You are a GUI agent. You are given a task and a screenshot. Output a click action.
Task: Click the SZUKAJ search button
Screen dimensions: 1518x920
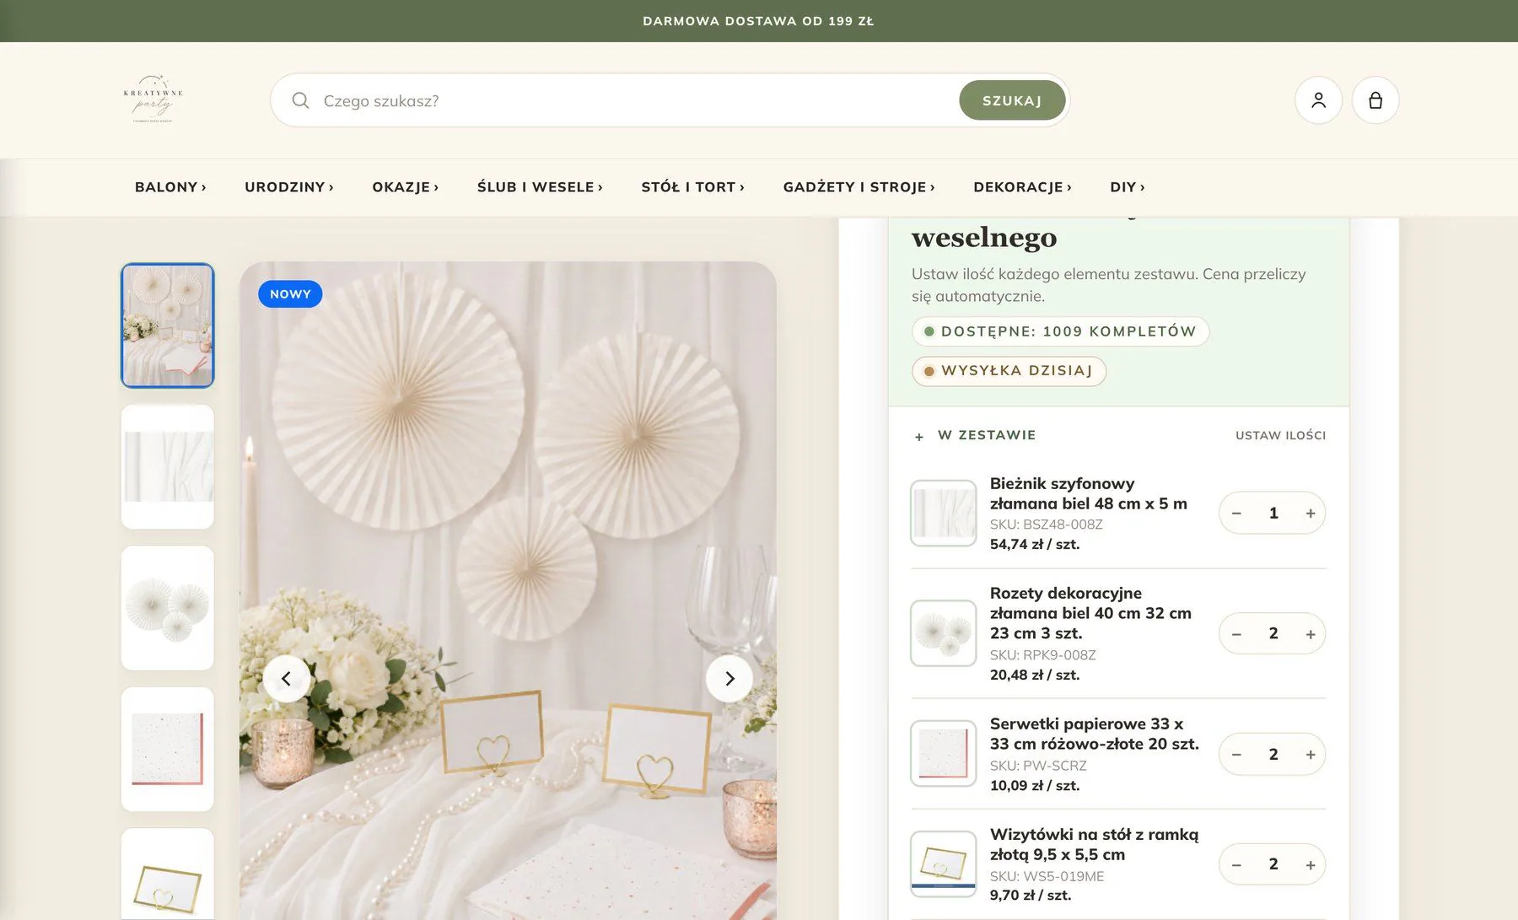pyautogui.click(x=1012, y=100)
